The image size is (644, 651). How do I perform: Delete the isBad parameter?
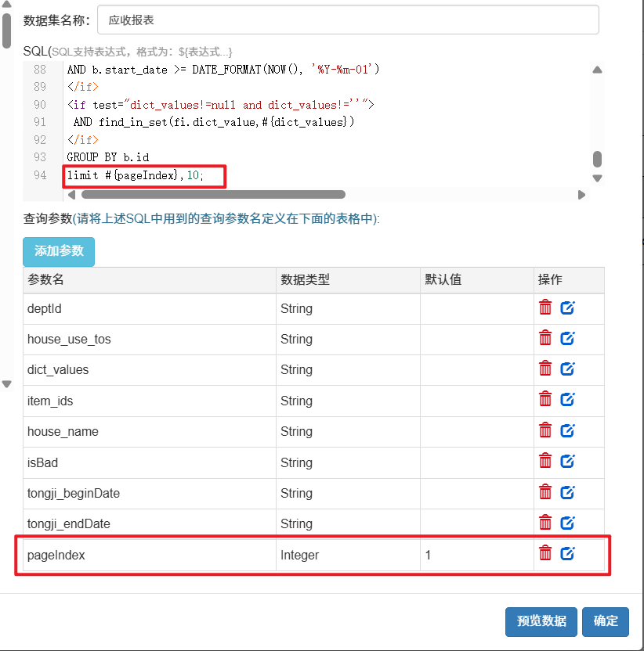coord(545,461)
